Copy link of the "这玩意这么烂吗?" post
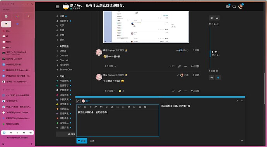 click(x=179, y=91)
